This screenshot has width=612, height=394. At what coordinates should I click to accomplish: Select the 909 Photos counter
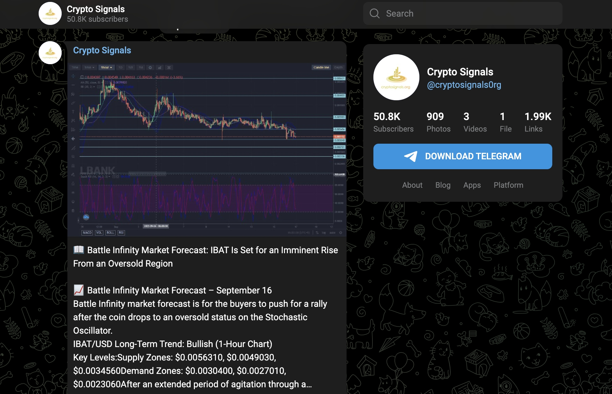(x=438, y=122)
